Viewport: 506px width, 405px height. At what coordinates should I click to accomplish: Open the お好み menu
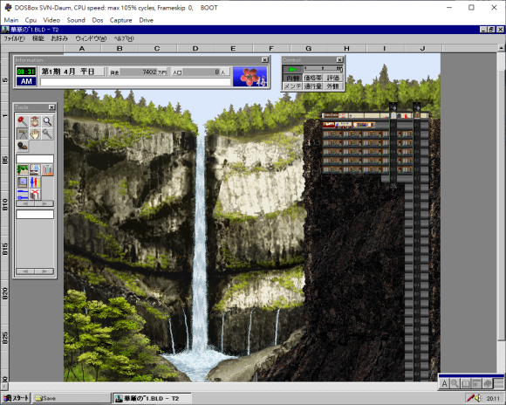[x=59, y=38]
